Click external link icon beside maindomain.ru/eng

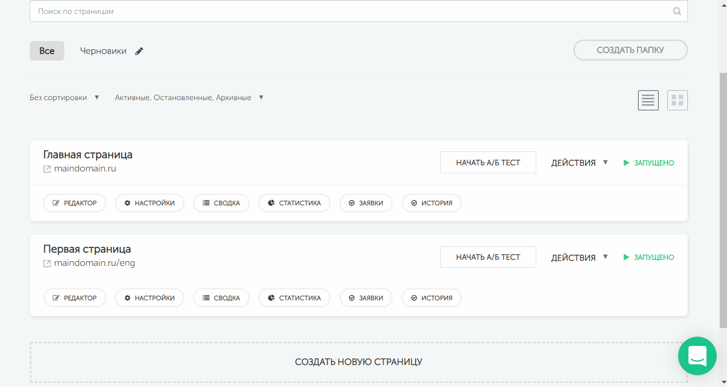[47, 263]
